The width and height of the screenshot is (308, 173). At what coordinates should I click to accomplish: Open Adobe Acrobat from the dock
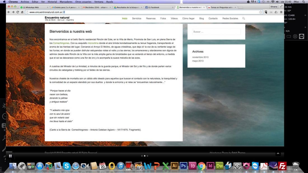tap(264, 166)
